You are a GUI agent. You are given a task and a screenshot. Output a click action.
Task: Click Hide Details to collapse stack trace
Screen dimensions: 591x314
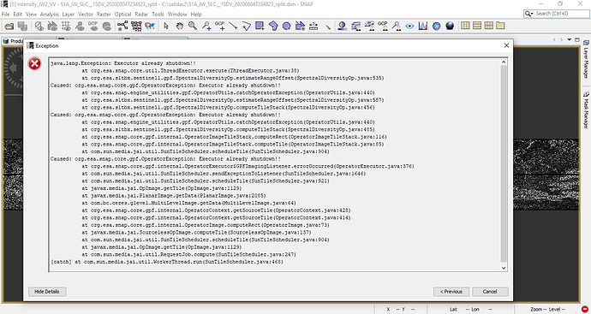pyautogui.click(x=47, y=292)
